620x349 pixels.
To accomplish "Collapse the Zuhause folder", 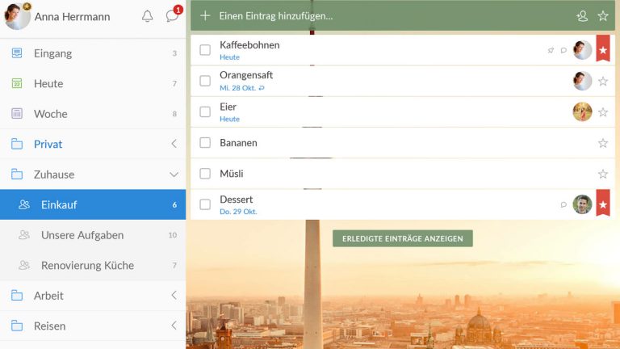I will (174, 174).
